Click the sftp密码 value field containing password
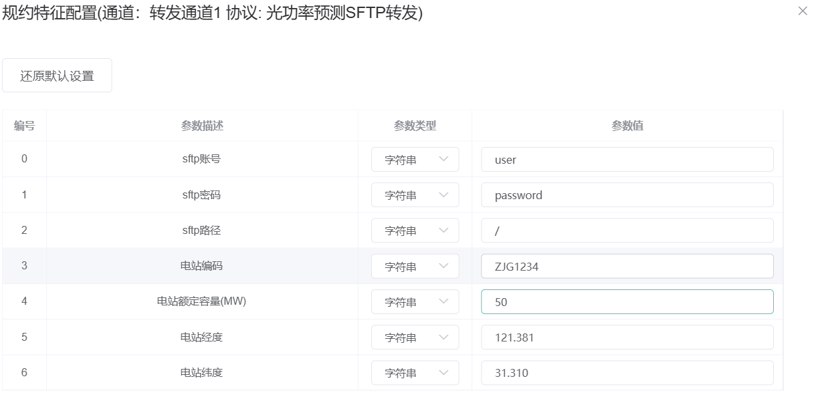Viewport: 818px width, 411px height. [627, 195]
